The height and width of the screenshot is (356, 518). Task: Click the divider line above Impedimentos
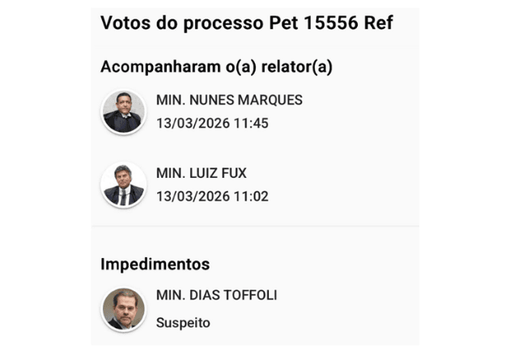tap(255, 227)
